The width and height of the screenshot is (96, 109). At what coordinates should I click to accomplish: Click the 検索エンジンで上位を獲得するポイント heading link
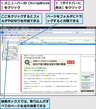coord(35,70)
